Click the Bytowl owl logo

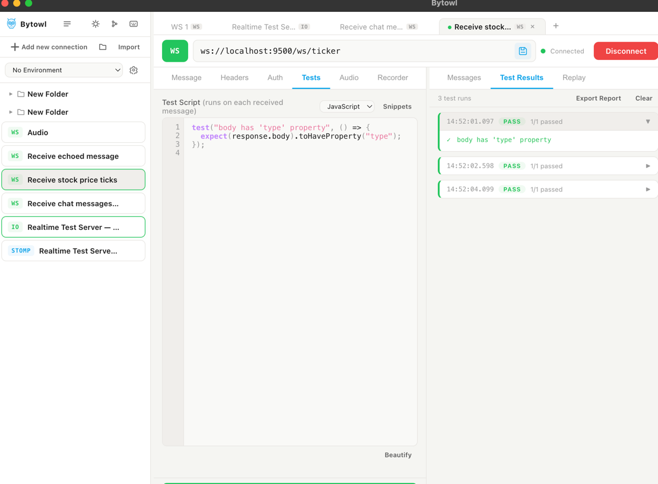point(11,24)
